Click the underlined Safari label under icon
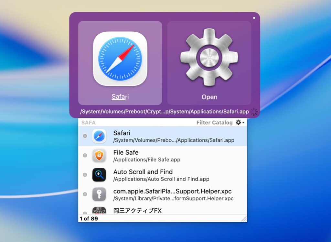The width and height of the screenshot is (331, 242). click(120, 97)
